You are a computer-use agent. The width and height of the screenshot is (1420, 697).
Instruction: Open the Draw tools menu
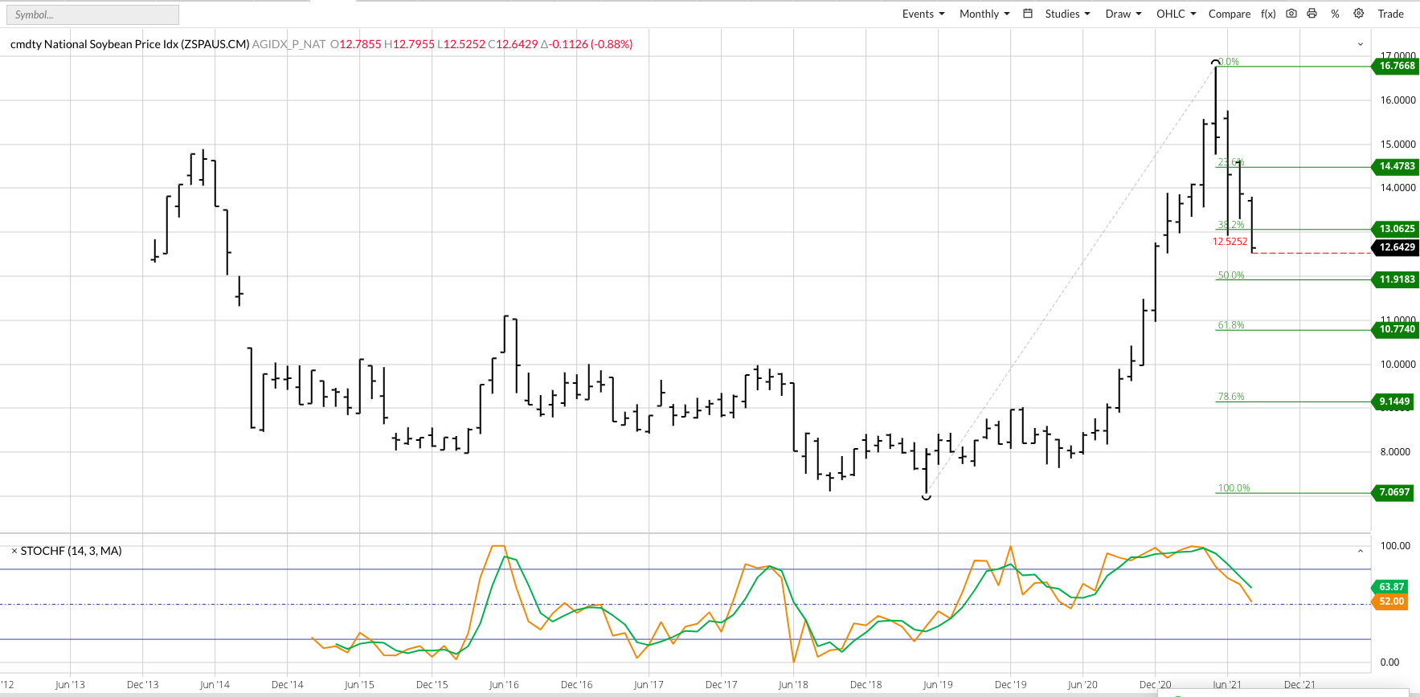pyautogui.click(x=1123, y=14)
